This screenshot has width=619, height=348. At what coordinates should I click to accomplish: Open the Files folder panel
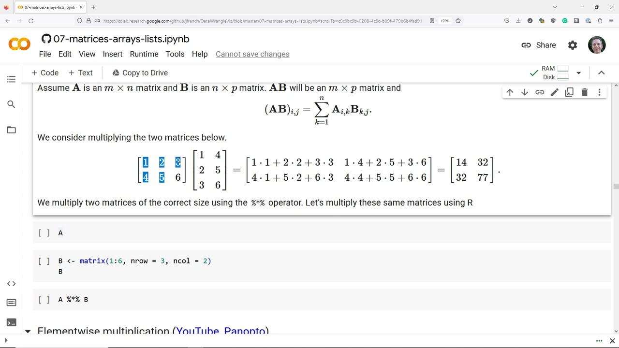[x=11, y=130]
